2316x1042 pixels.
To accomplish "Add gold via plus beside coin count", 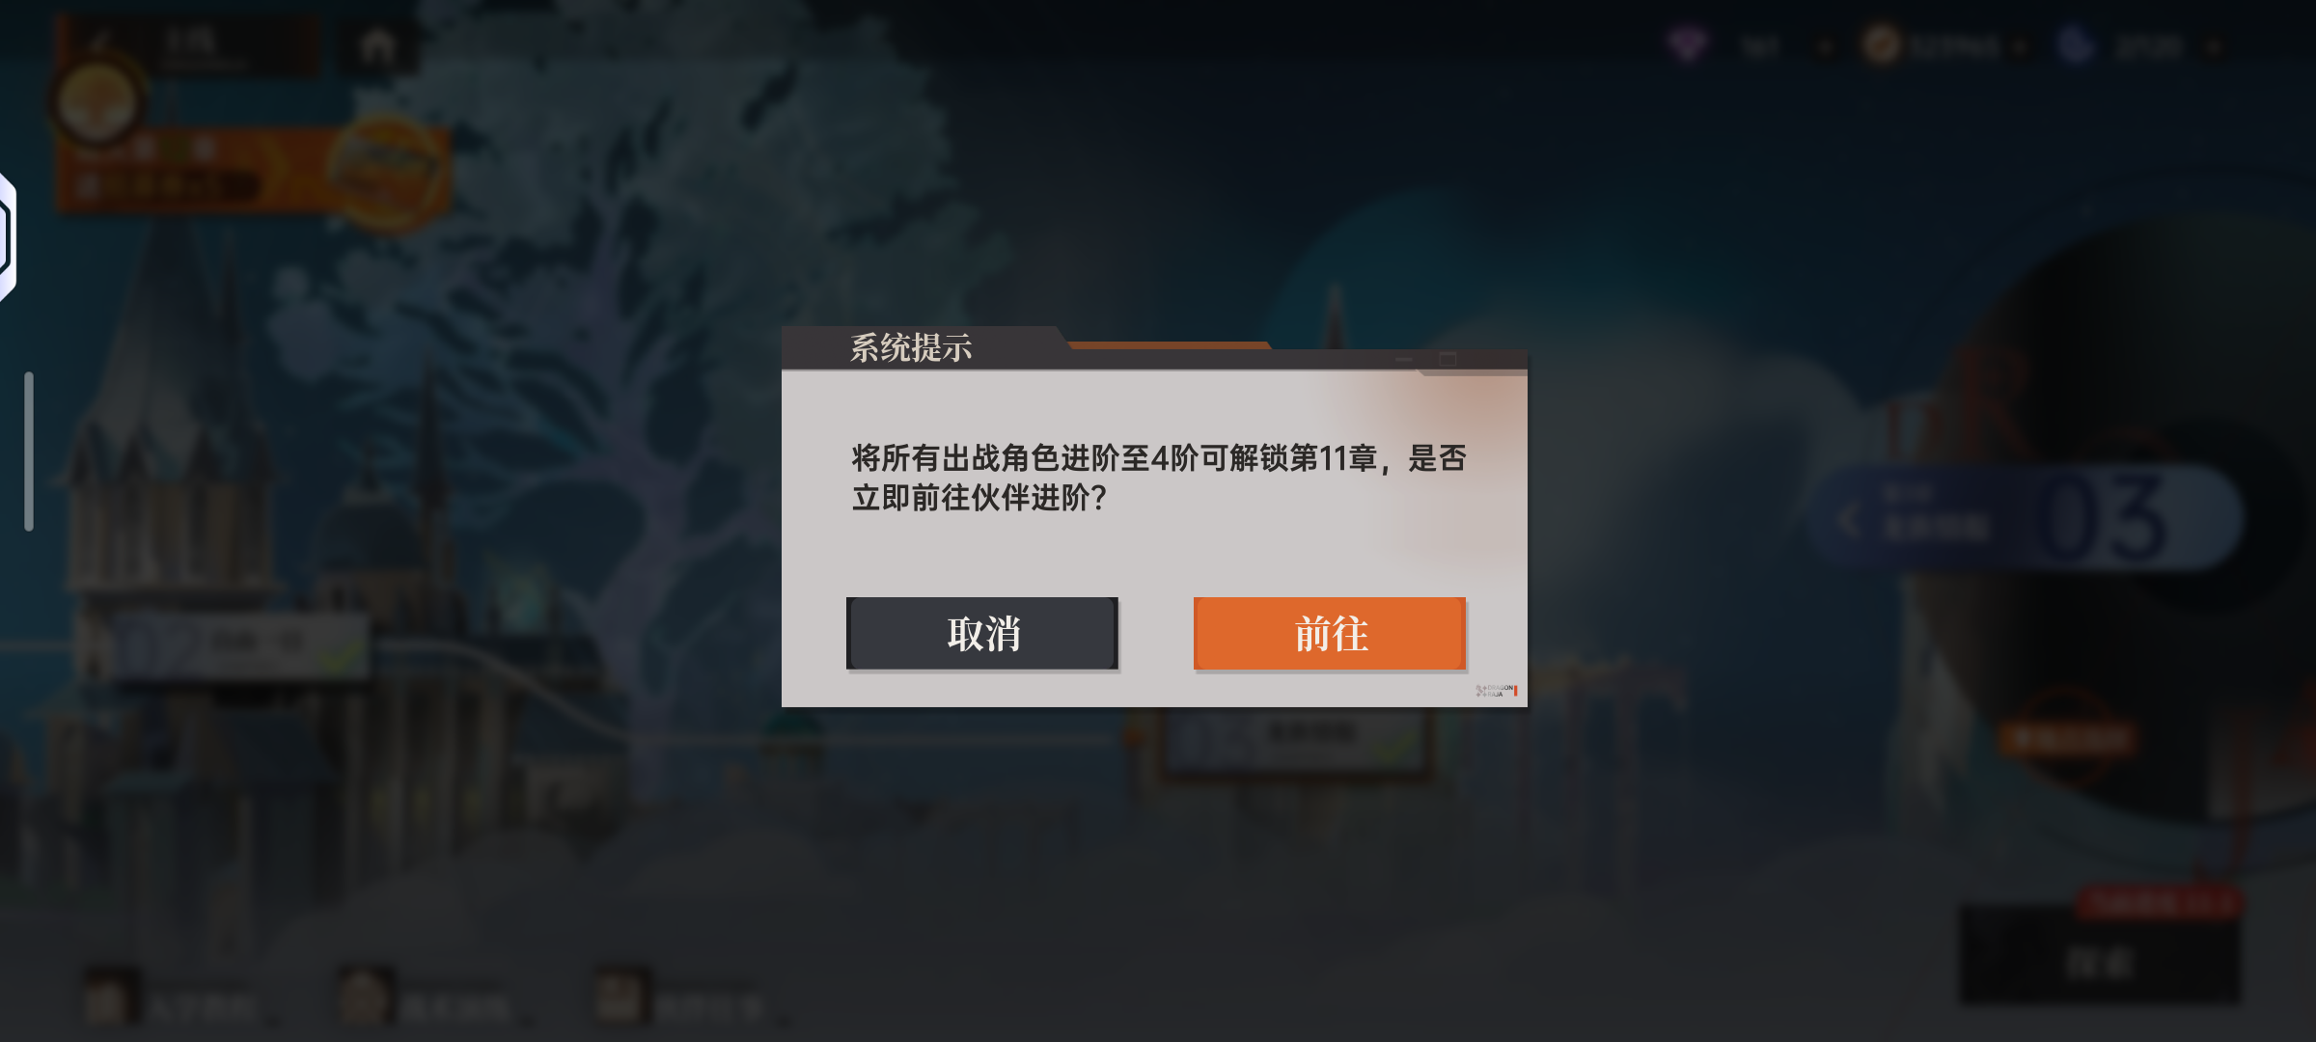I will point(2019,47).
